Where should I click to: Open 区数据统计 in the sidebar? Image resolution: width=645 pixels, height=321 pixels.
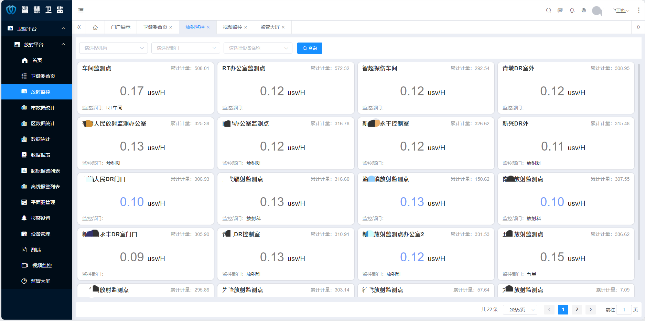[37, 123]
